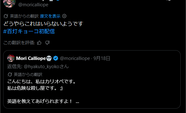Click the thumbs down translation rating icon
Image resolution: width=186 pixels, height=113 pixels.
coord(47,43)
